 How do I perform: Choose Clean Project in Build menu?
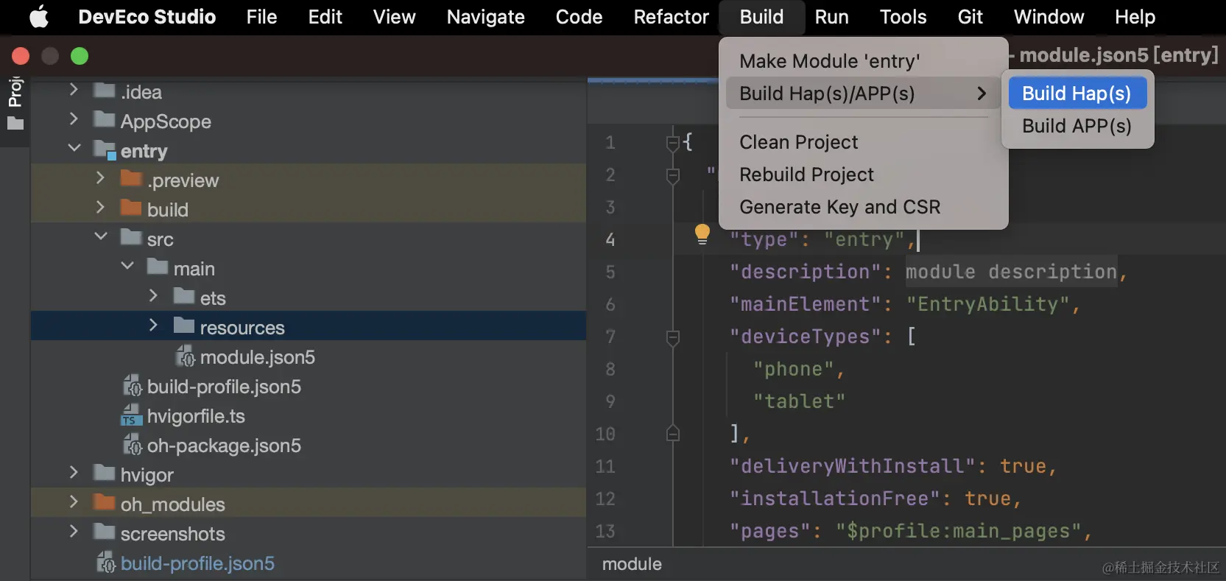[799, 142]
